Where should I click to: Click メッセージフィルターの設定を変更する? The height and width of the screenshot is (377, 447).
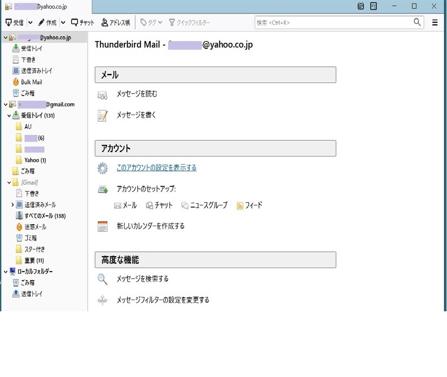point(163,300)
